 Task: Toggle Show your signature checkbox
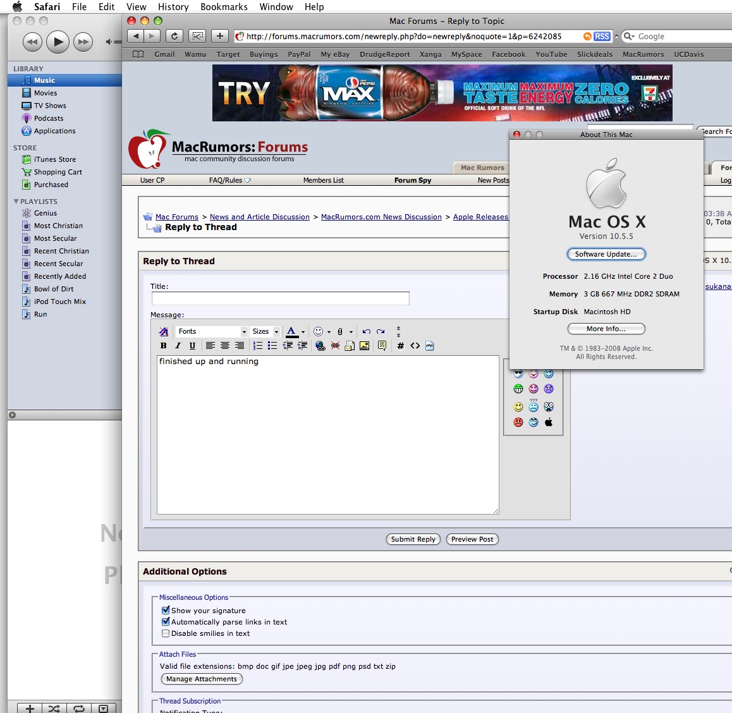[166, 610]
